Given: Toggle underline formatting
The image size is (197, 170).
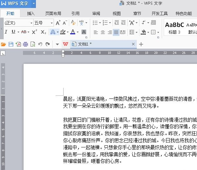Looking at the screenshot, I should click(x=13, y=32).
